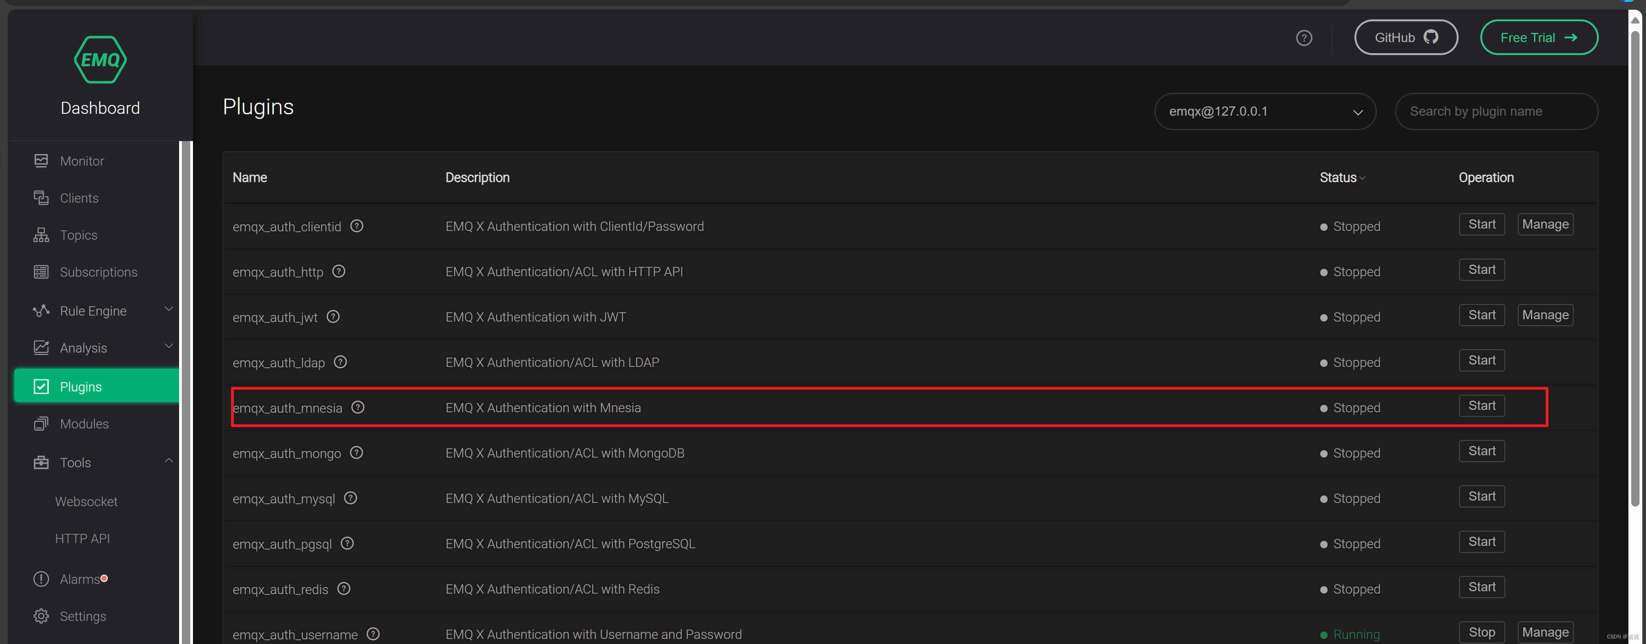Click the Rule Engine sidebar icon

click(41, 311)
